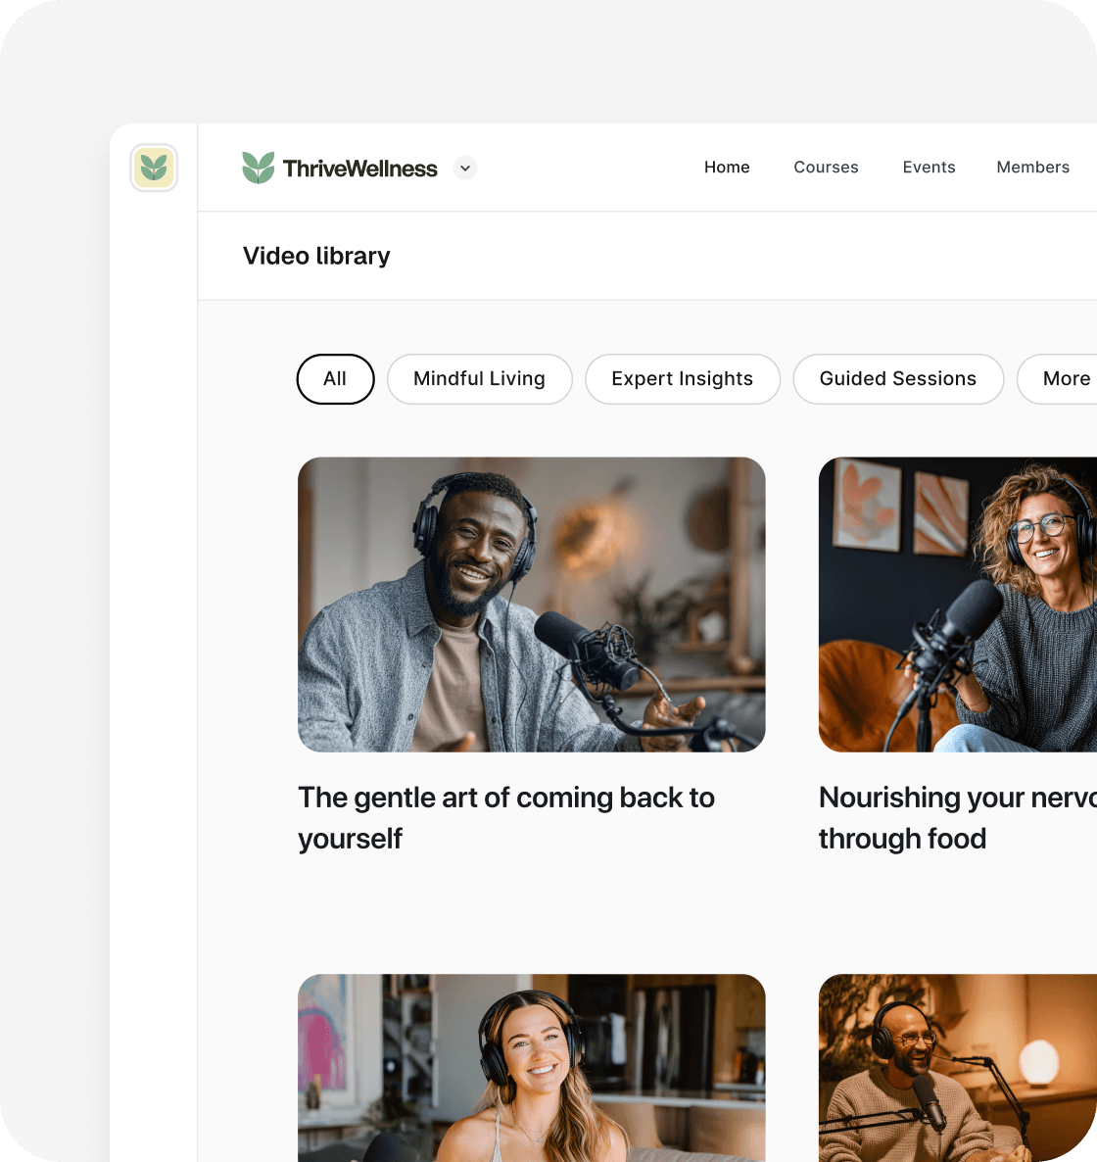The width and height of the screenshot is (1097, 1162).
Task: Click the ThriveWellness brand name text
Action: coord(360,169)
